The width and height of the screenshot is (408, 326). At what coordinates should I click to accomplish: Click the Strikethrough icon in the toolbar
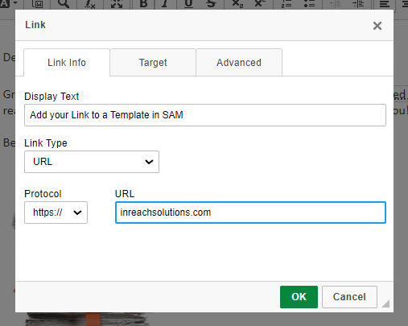[x=211, y=3]
